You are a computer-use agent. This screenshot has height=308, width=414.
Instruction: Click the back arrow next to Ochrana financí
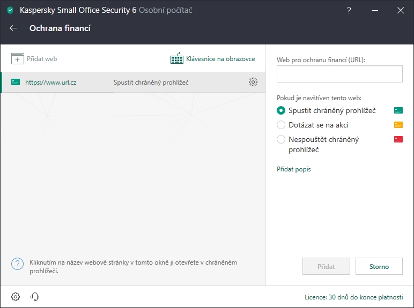coord(14,28)
